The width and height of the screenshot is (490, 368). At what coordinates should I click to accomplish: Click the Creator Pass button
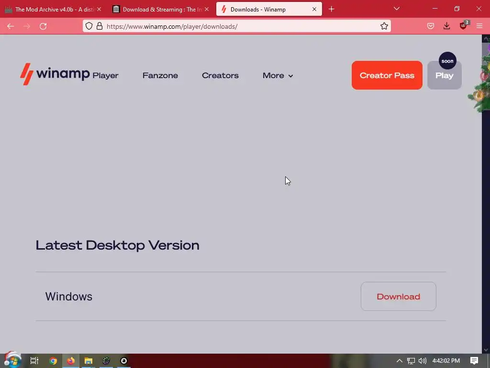[387, 75]
